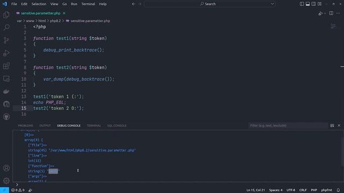Image resolution: width=344 pixels, height=193 pixels.
Task: Switch to the SQL Console tab
Action: pos(117,125)
